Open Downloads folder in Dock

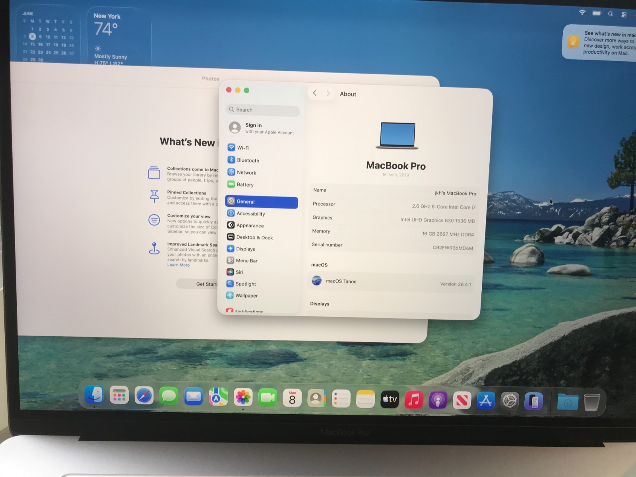(568, 402)
